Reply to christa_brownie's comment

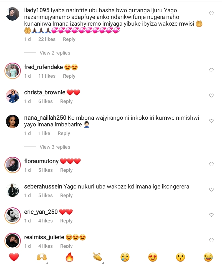[x=66, y=101]
